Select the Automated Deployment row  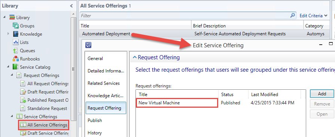(x=204, y=34)
